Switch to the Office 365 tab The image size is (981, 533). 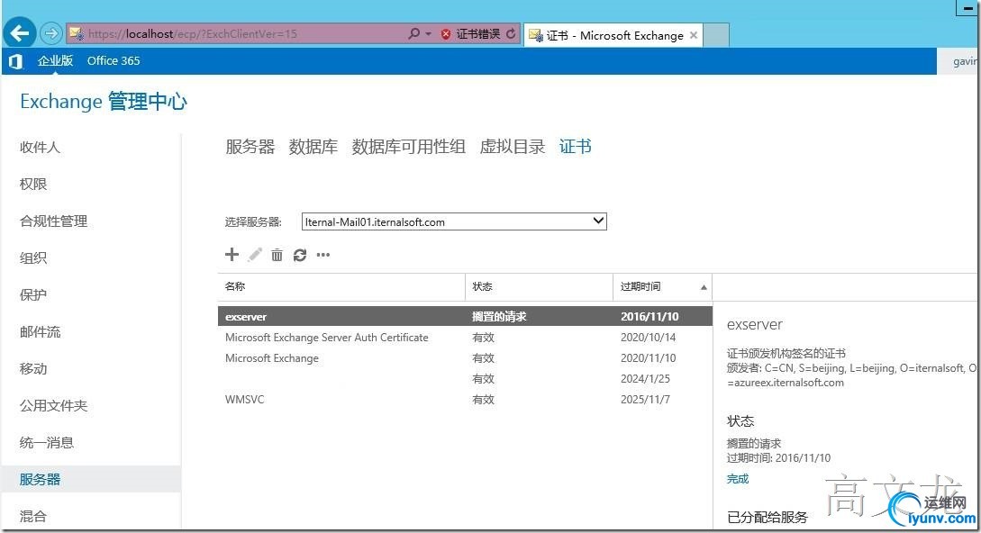(x=114, y=60)
